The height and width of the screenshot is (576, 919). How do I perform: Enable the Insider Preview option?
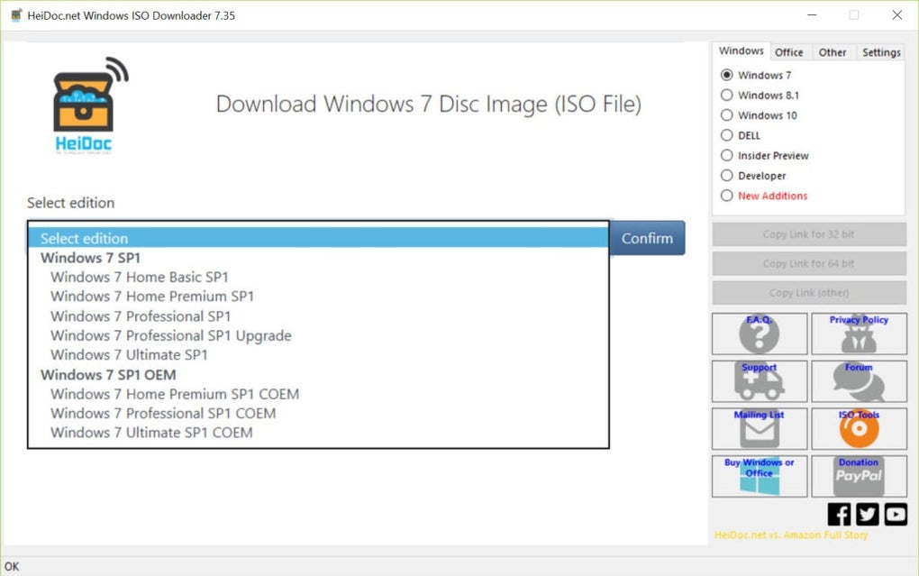click(x=727, y=155)
